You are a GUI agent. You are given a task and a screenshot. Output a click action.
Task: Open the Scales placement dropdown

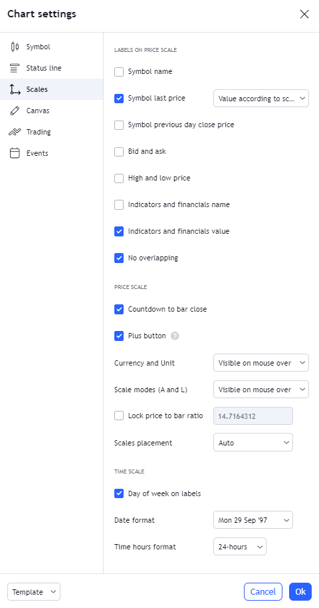pyautogui.click(x=253, y=442)
